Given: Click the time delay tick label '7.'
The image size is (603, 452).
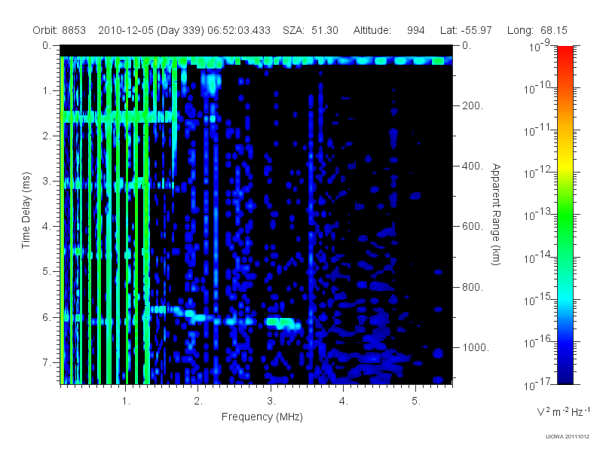Looking at the screenshot, I should pos(47,362).
